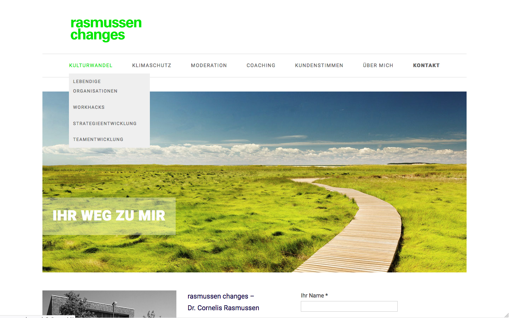509x318 pixels.
Task: Open the Strategieentwicklung submenu entry
Action: [x=105, y=124]
